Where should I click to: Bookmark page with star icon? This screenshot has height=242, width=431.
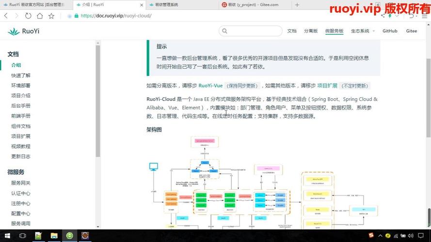51,16
